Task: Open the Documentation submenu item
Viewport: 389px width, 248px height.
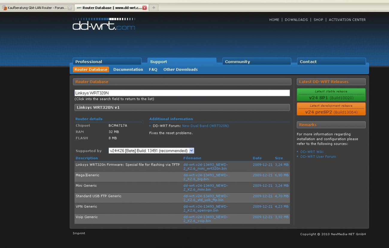Action: [x=128, y=69]
